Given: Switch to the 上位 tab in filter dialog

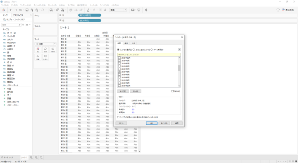Looking at the screenshot, I should [x=133, y=43].
